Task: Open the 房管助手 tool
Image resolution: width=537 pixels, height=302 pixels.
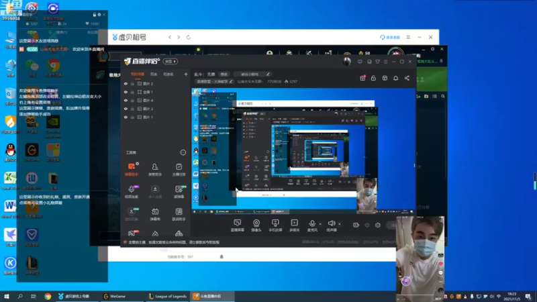Action: coord(155,170)
